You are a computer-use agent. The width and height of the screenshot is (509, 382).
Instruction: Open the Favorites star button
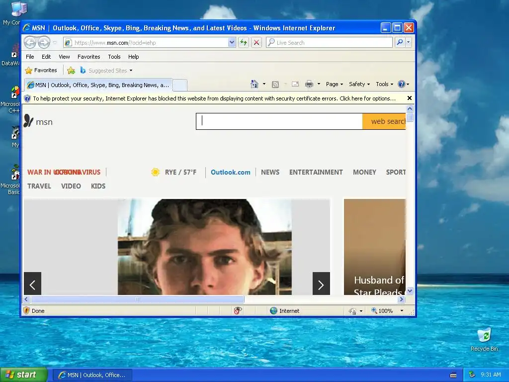click(x=41, y=70)
